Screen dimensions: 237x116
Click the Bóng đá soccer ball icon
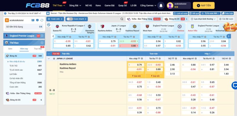(7, 56)
